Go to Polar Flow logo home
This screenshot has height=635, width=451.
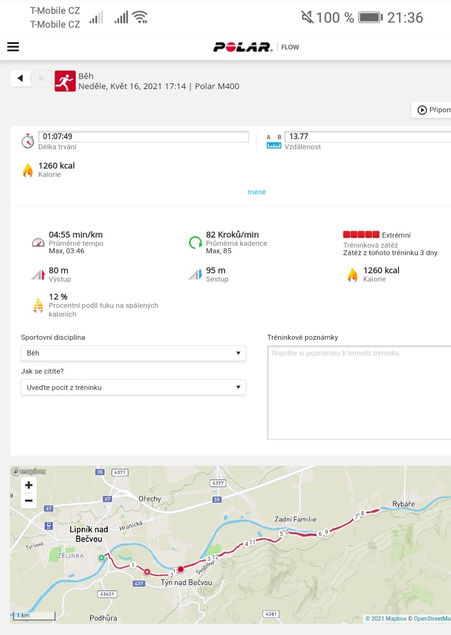[256, 47]
